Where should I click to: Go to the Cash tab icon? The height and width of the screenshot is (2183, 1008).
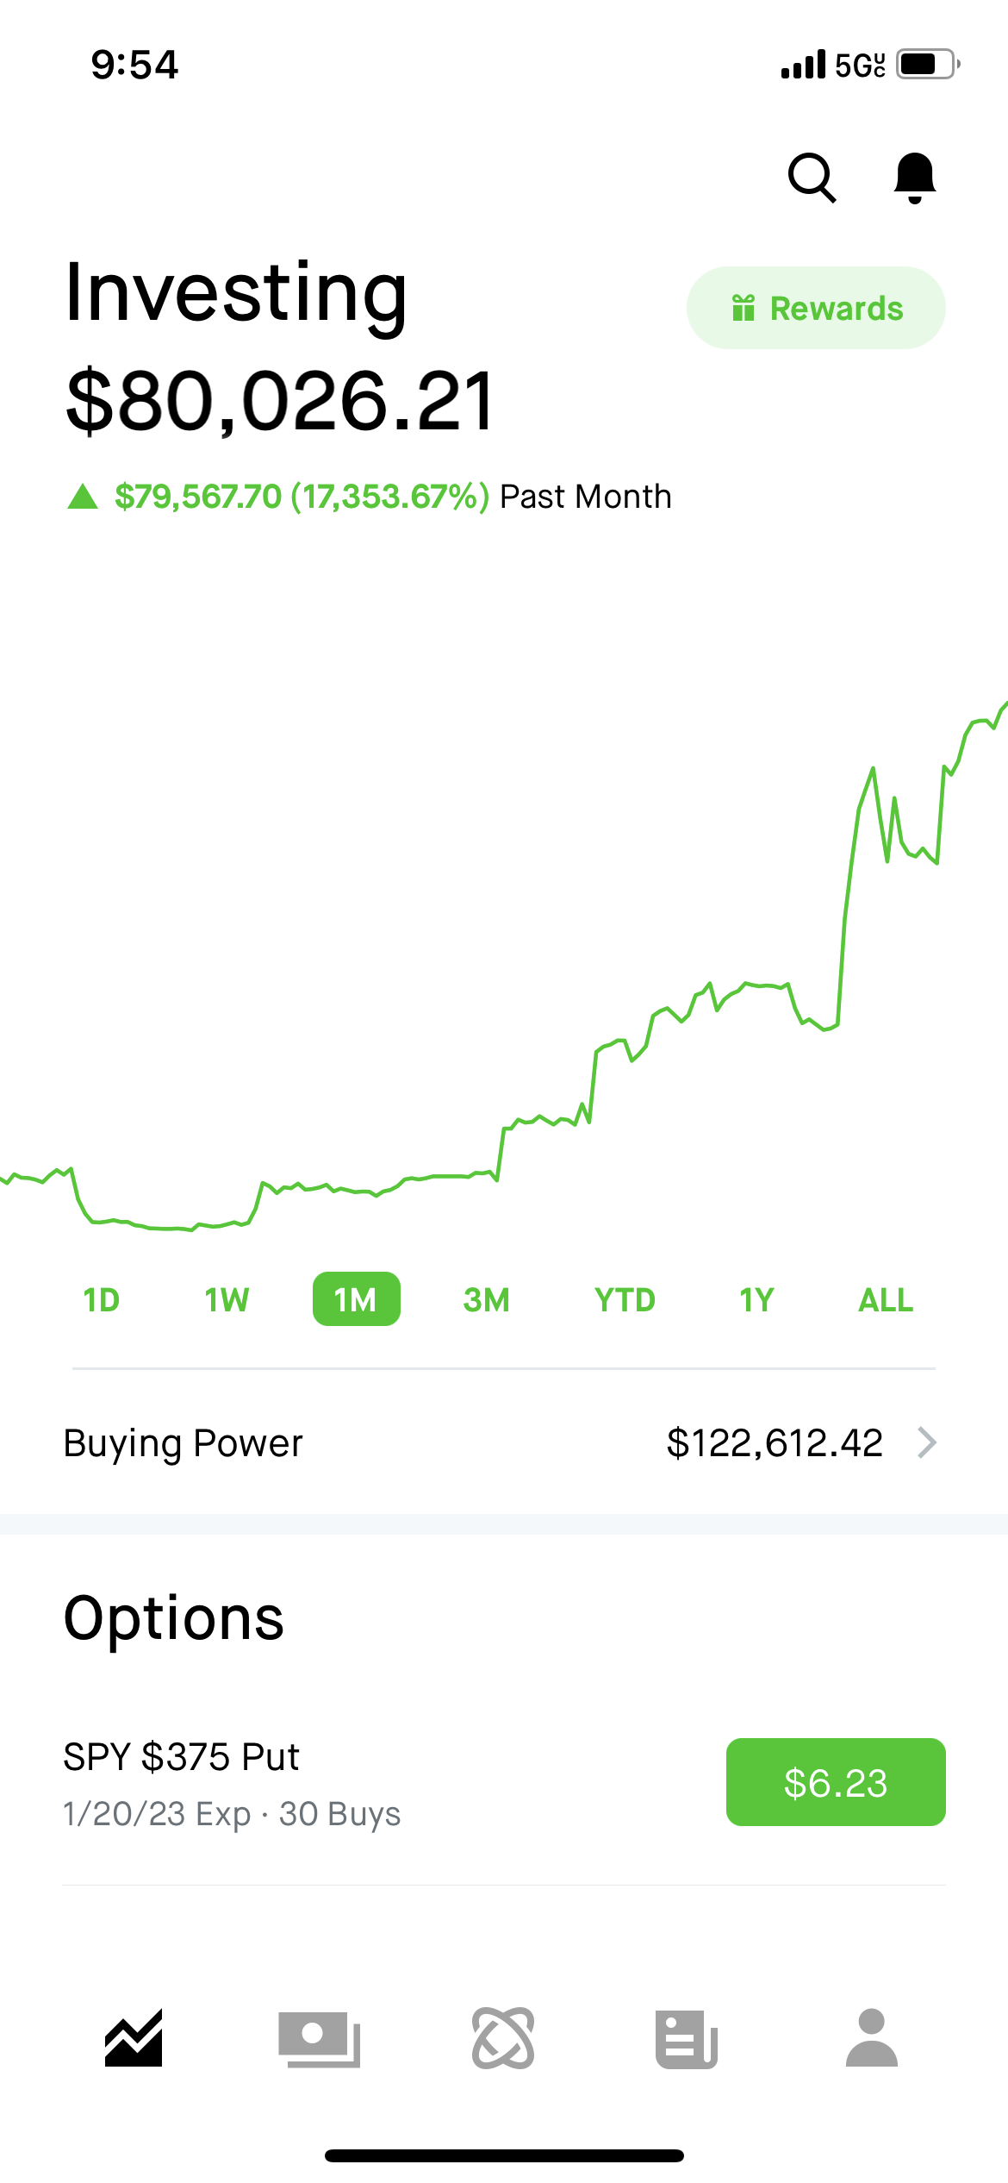(x=319, y=2038)
